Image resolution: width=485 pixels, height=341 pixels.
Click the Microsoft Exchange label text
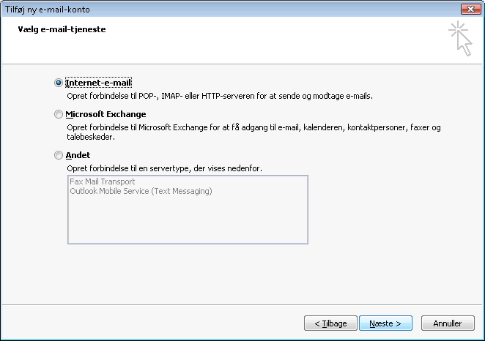(x=105, y=115)
